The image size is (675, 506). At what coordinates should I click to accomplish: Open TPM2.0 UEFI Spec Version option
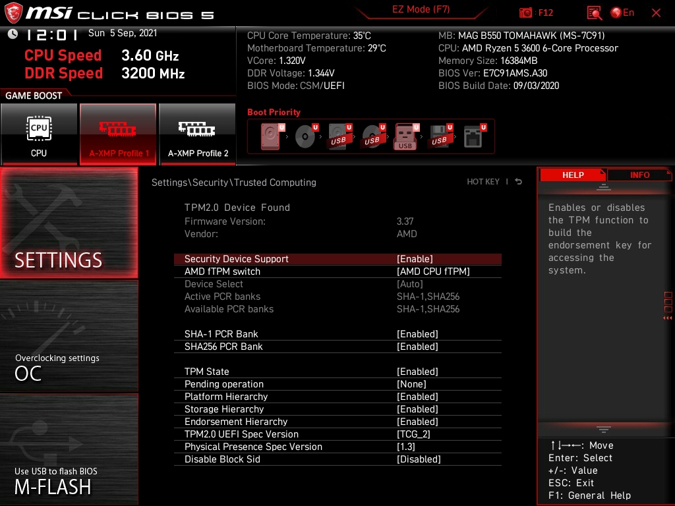[x=337, y=434]
